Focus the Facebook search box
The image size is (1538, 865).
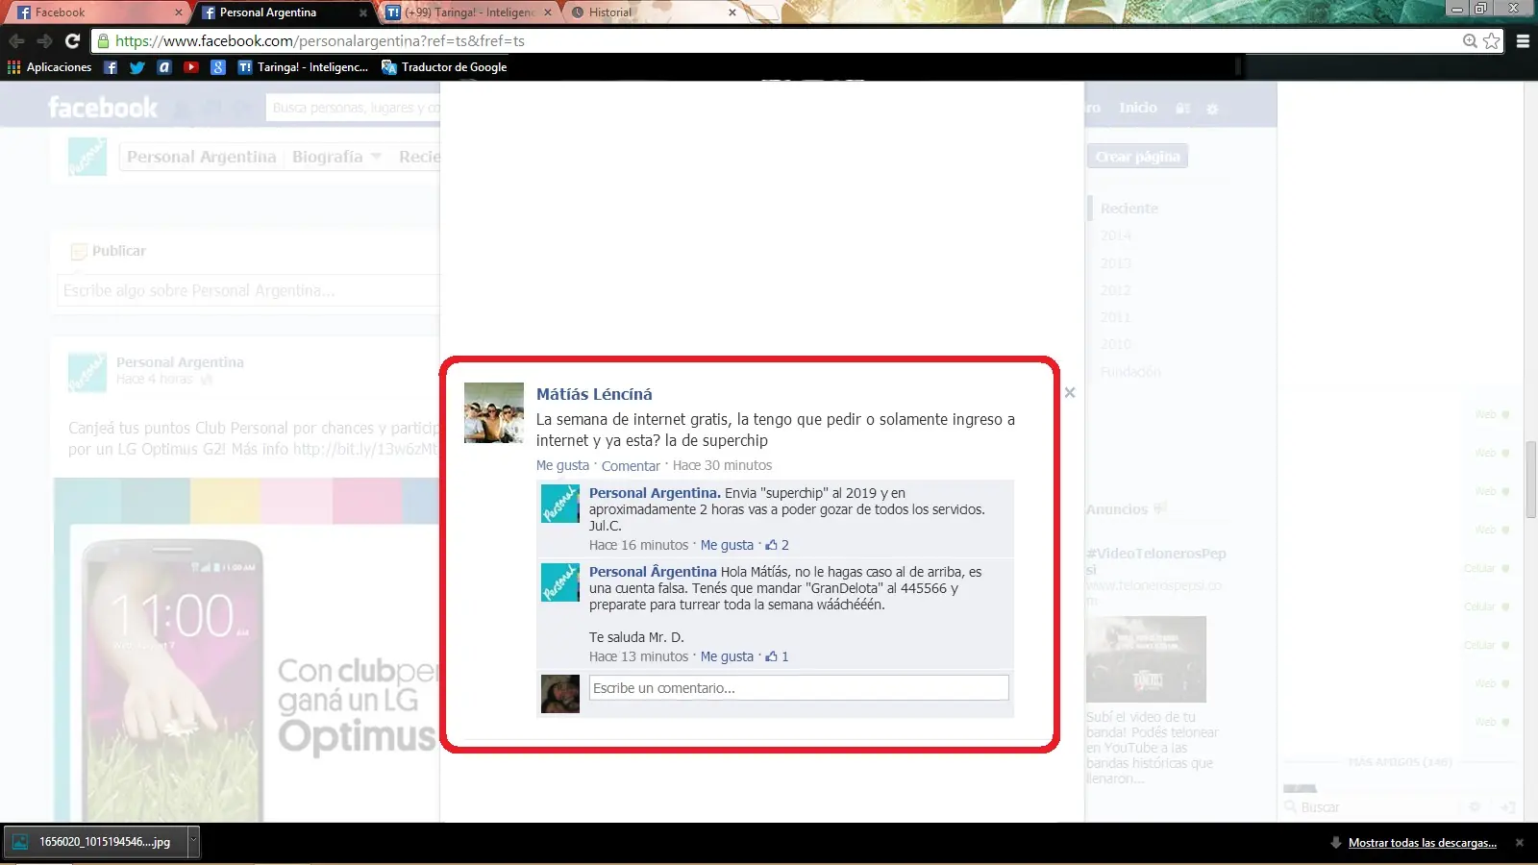click(353, 108)
